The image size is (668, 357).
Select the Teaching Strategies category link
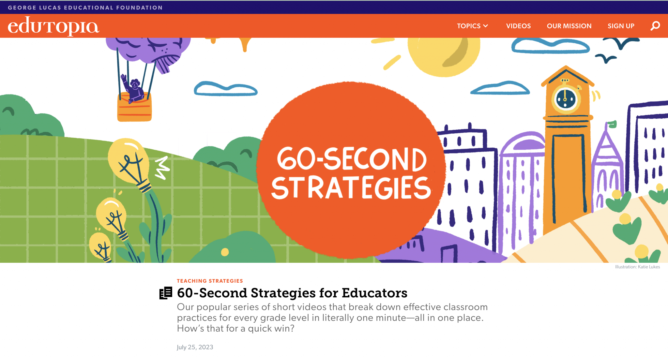pyautogui.click(x=210, y=281)
